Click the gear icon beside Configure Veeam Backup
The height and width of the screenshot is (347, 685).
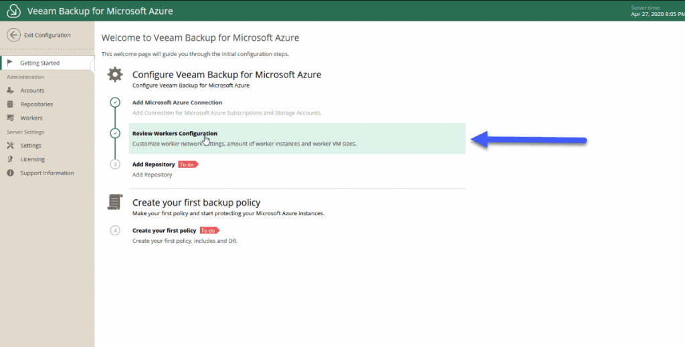tap(115, 75)
